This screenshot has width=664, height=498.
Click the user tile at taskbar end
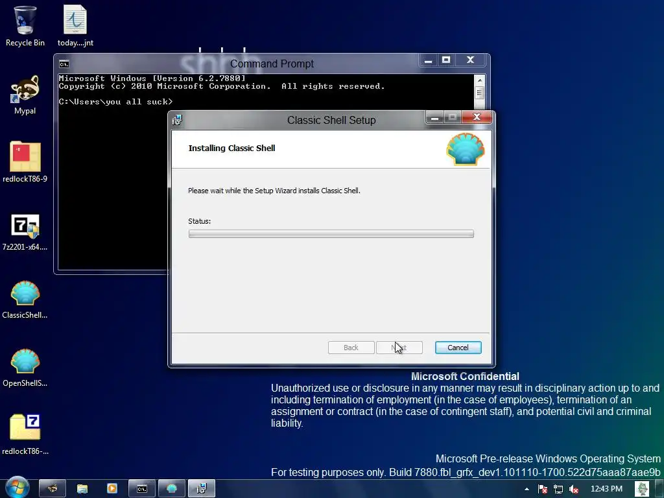click(x=642, y=489)
